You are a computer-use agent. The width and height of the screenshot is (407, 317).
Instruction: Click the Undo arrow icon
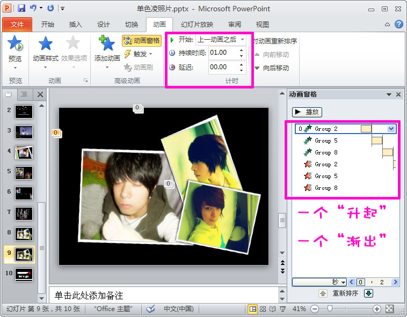coord(33,9)
